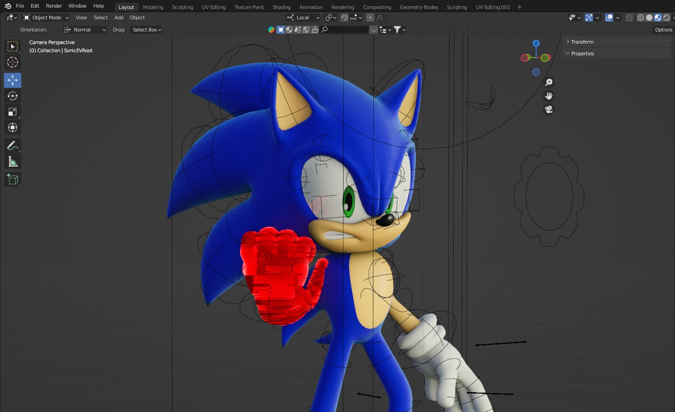Viewport: 675px width, 412px height.
Task: Click the multicolor hexagon icon in header
Action: pyautogui.click(x=271, y=30)
